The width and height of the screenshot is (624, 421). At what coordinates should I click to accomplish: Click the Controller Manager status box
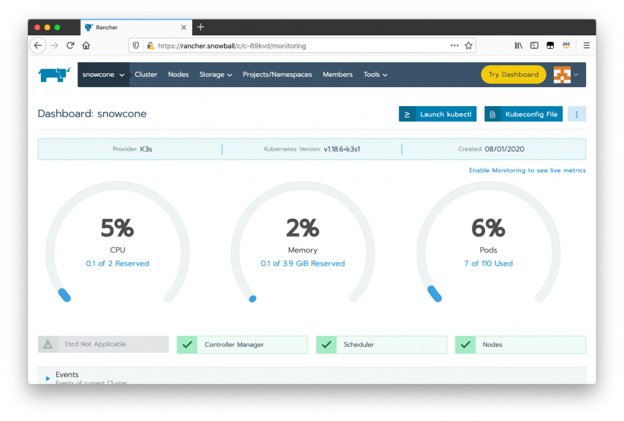tap(242, 345)
